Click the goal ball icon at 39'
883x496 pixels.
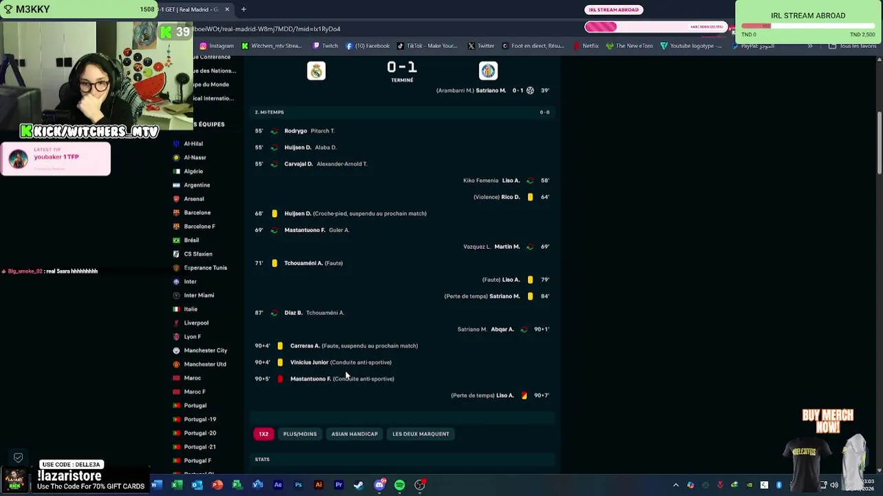pos(530,90)
